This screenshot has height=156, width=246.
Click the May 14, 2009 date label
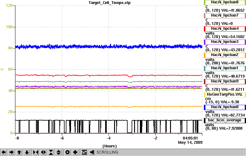tap(190, 143)
